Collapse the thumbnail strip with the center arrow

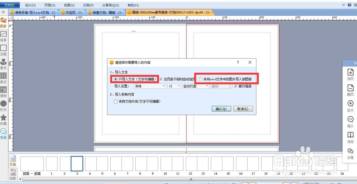tap(186, 152)
